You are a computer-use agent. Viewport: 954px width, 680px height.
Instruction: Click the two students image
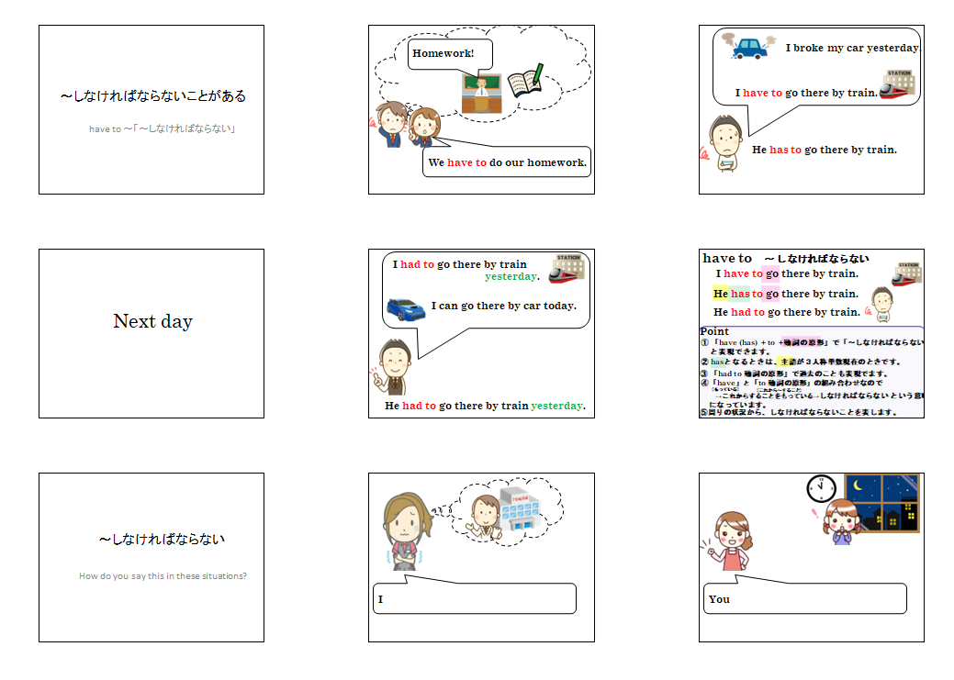tap(406, 125)
